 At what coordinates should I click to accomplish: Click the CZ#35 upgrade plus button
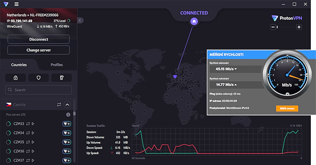coord(66,142)
